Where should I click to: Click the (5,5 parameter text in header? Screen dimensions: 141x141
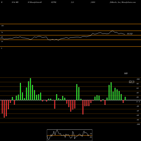[x=72, y=2]
